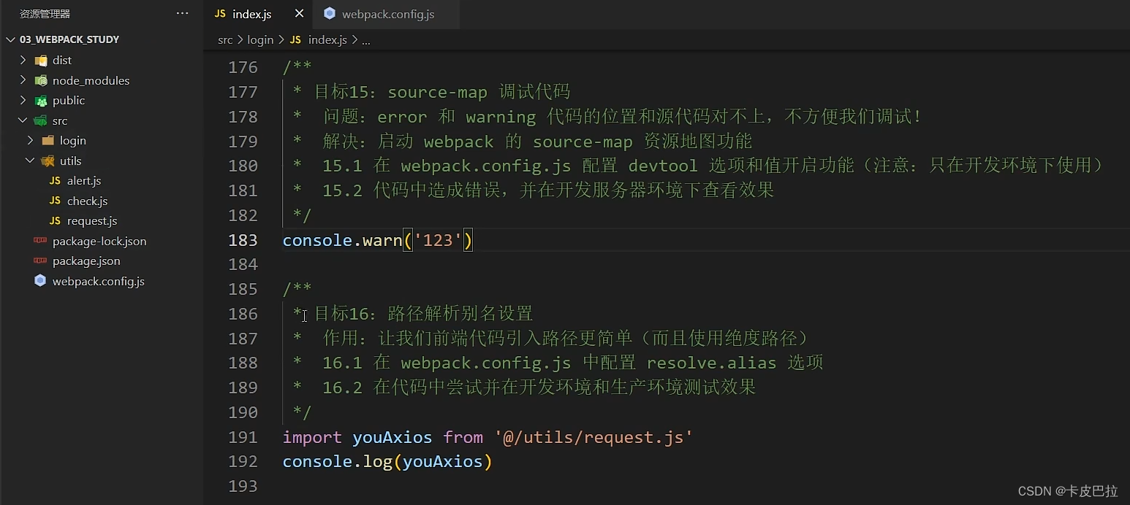Click the login breadcrumb segment

click(260, 39)
